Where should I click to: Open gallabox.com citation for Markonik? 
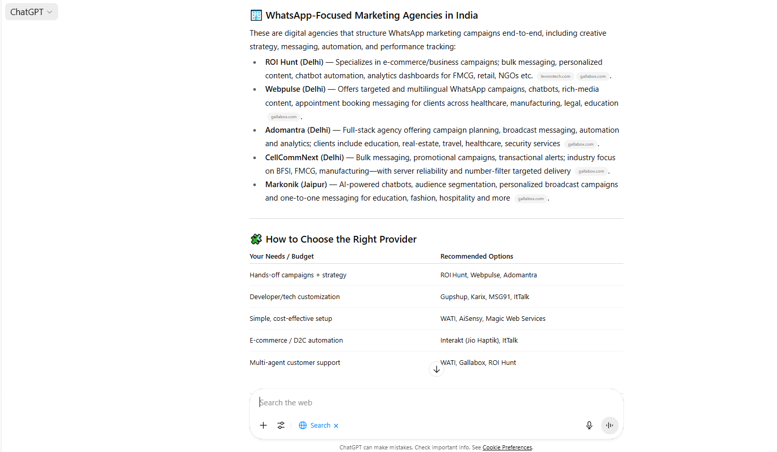click(530, 199)
